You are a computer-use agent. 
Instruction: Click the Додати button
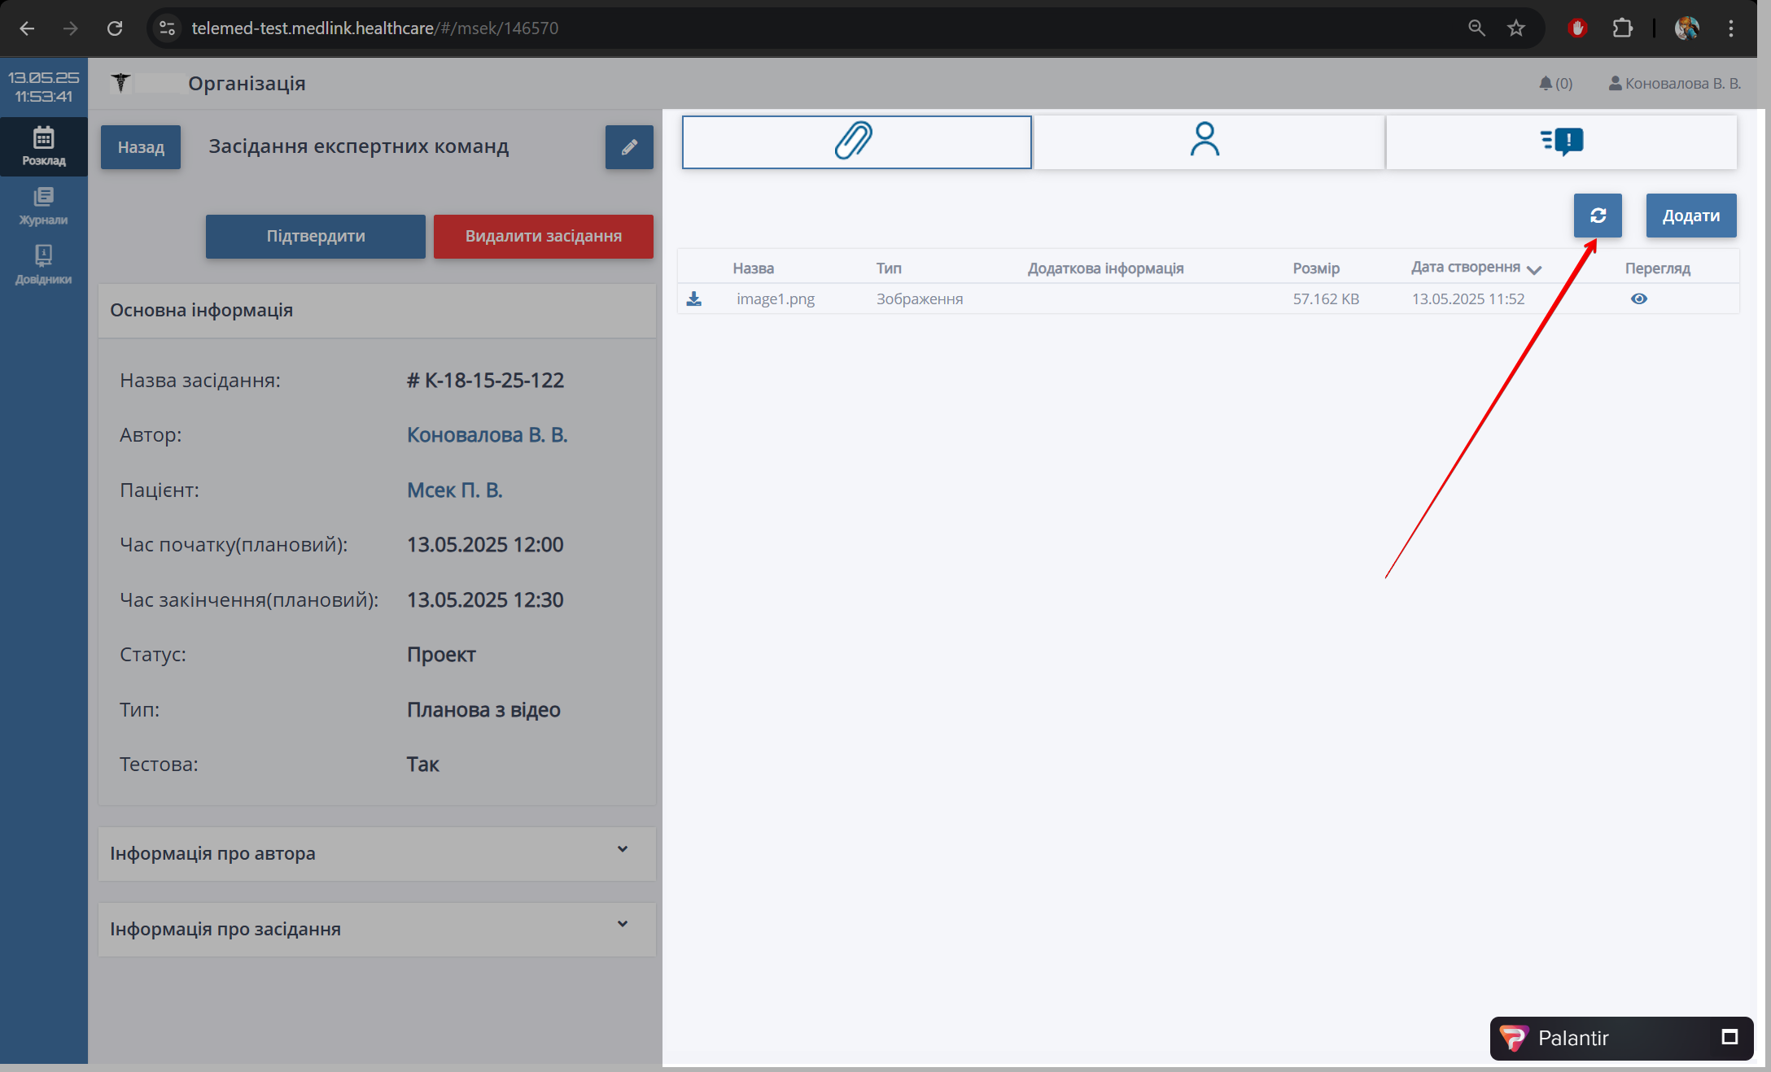1690,216
